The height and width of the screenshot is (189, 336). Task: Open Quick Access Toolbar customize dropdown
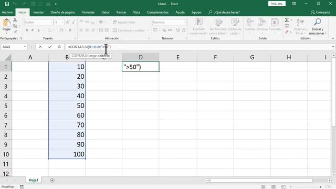point(56,4)
